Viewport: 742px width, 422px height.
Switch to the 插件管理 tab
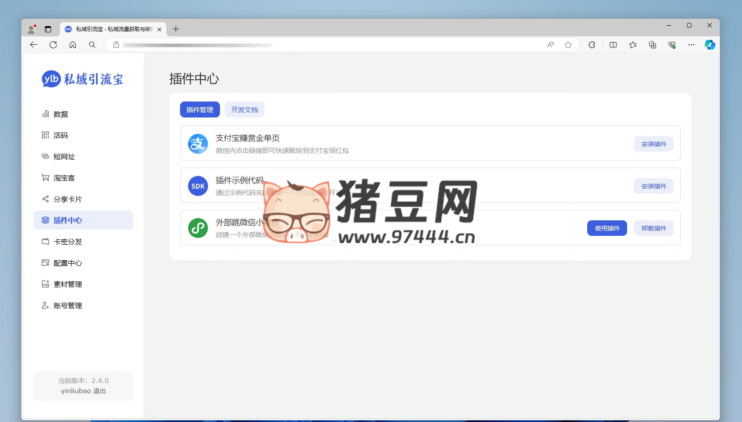click(200, 109)
